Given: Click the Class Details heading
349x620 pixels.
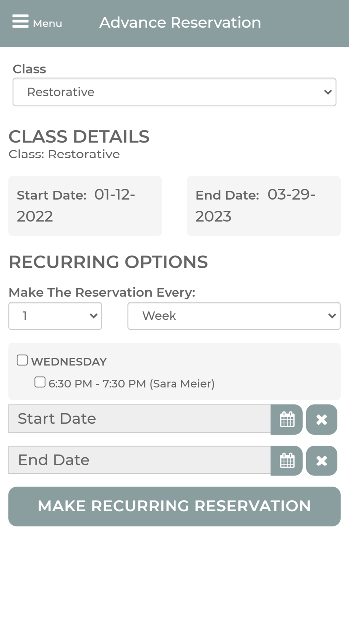Looking at the screenshot, I should coord(79,136).
